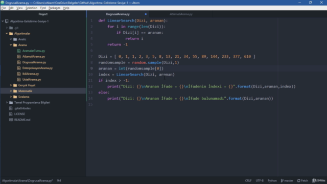
Task: Click 'bulunamadı' text on line 14
Action: [213, 99]
